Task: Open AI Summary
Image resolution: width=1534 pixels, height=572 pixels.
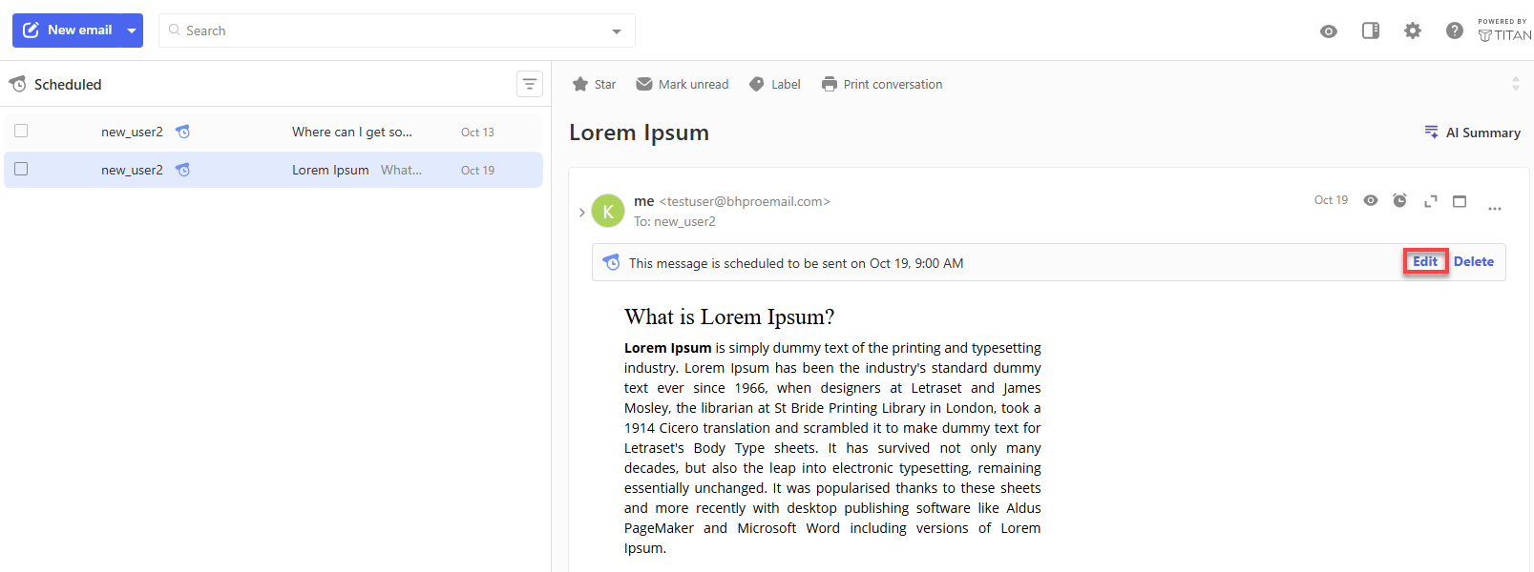Action: [1472, 133]
